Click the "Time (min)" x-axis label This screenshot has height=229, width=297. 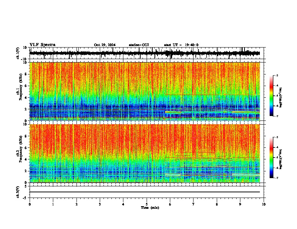click(x=150, y=208)
